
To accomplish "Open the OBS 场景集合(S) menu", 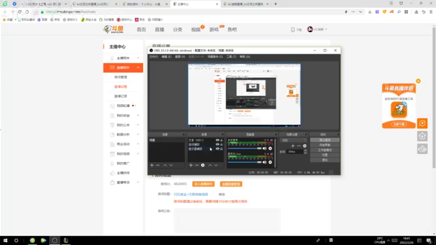I will (x=215, y=57).
